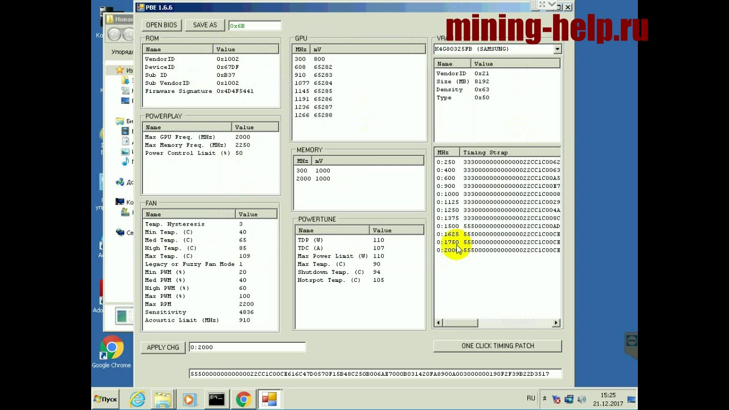Screen dimensions: 729x410
Task: Click the timing list left scroll arrow
Action: click(x=439, y=323)
